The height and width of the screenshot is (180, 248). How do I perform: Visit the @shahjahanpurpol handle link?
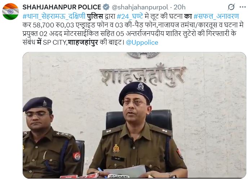point(140,7)
